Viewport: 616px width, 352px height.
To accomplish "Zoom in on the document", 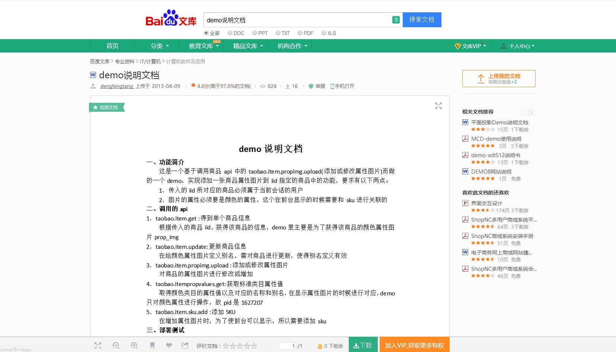I will point(134,346).
